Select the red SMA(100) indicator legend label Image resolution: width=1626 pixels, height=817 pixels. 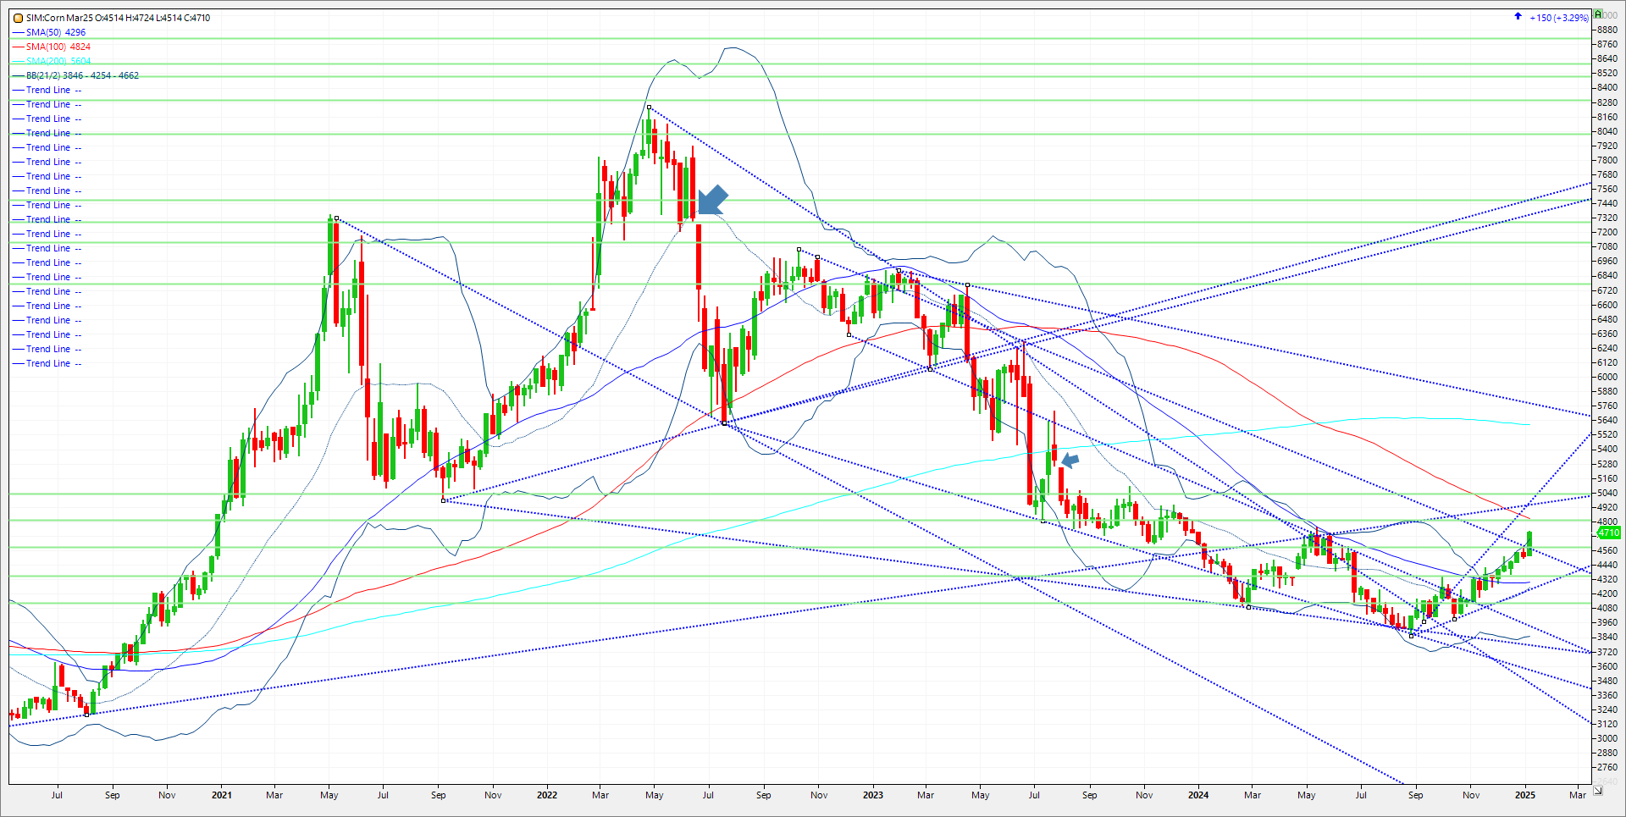tap(58, 47)
